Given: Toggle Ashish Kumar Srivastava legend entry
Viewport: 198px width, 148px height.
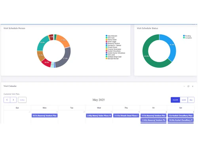Looking at the screenshot, I should tap(115, 53).
